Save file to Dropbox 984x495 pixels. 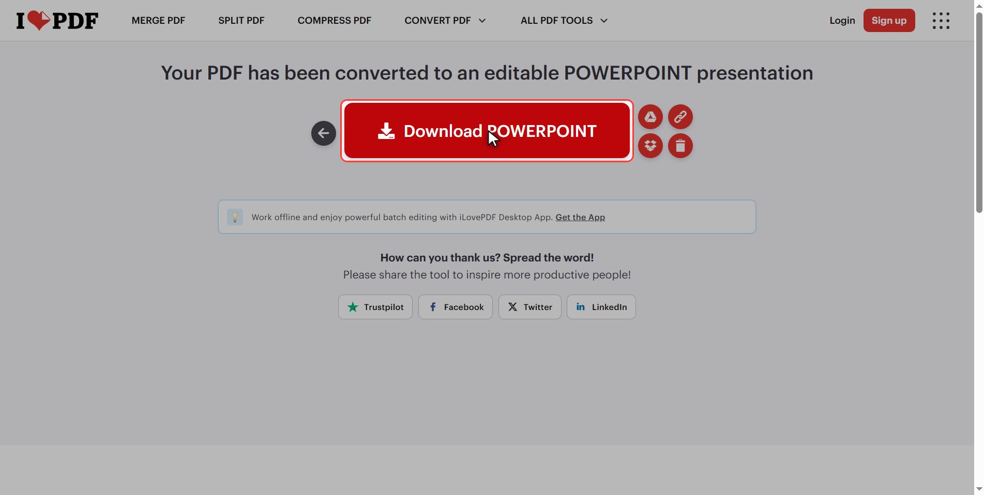pos(650,146)
